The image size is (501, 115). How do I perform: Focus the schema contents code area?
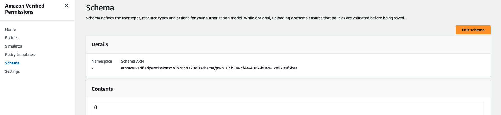(288, 109)
